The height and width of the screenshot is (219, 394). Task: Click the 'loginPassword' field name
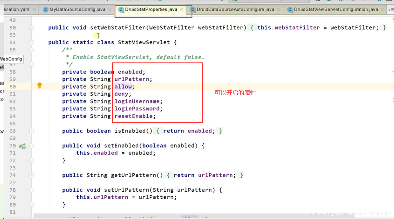click(137, 109)
